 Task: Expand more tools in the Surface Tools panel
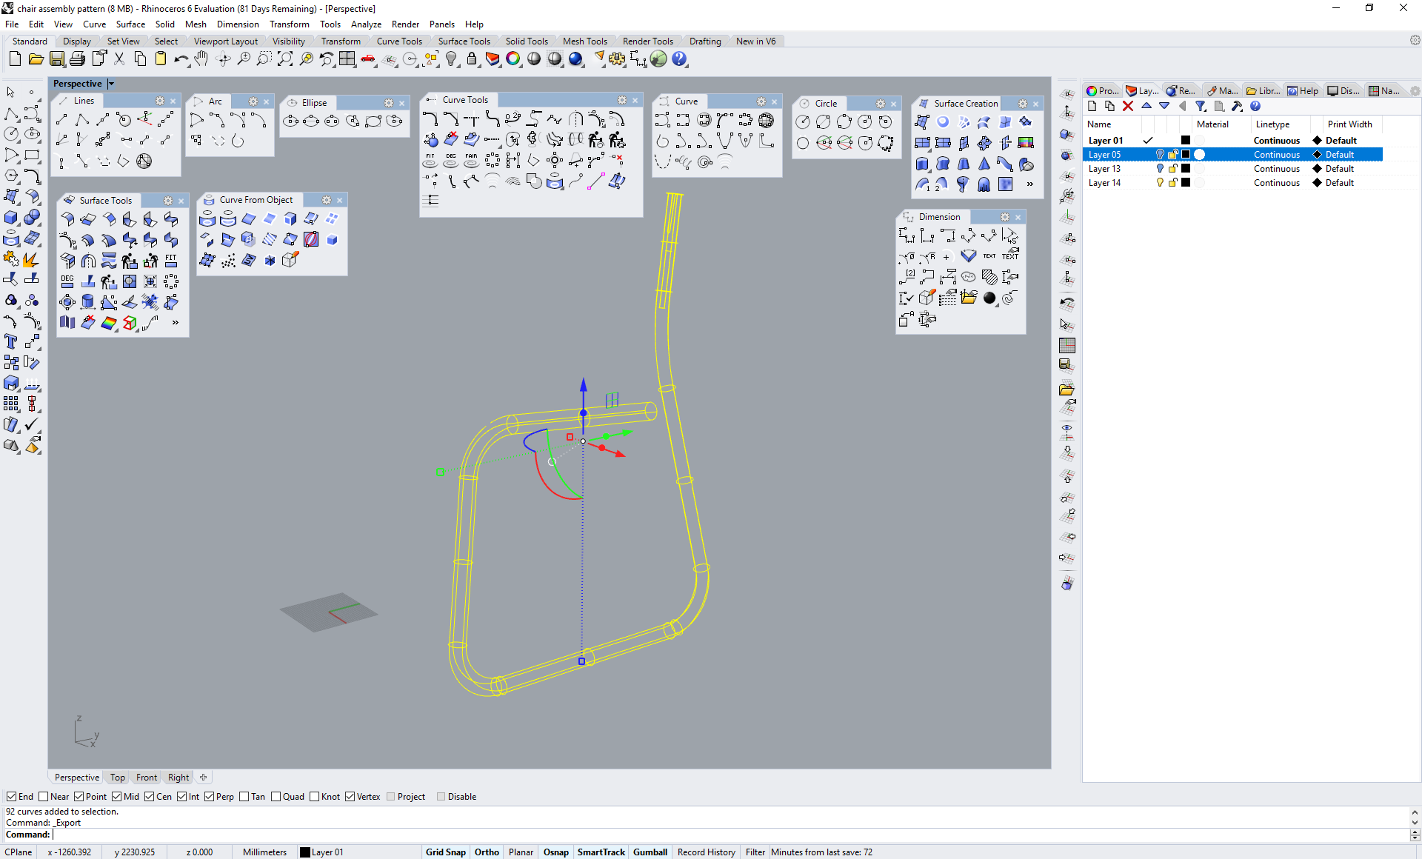[175, 323]
